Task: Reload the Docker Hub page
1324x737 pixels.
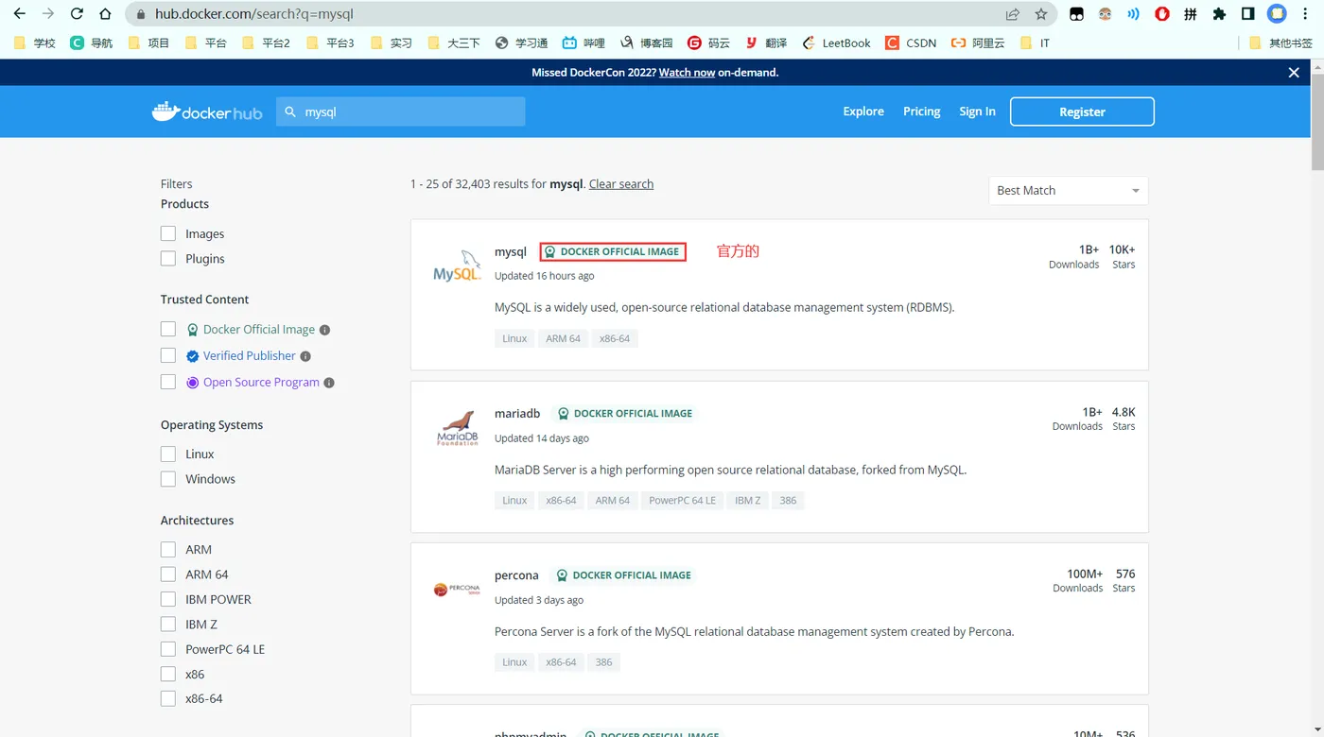Action: click(77, 14)
